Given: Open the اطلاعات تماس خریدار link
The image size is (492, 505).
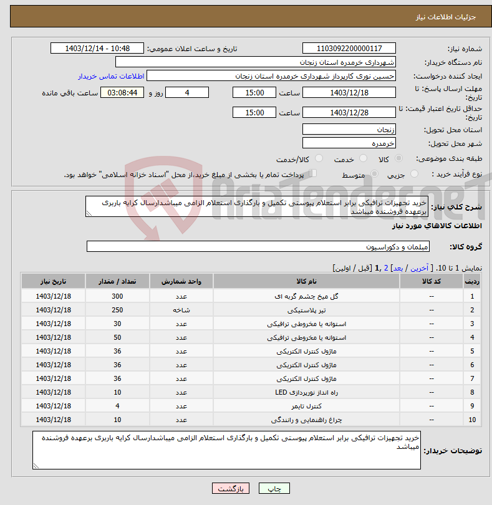Looking at the screenshot, I should (111, 76).
